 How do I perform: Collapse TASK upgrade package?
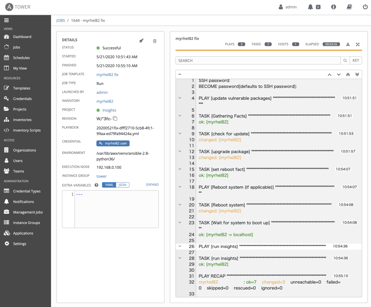pos(180,151)
